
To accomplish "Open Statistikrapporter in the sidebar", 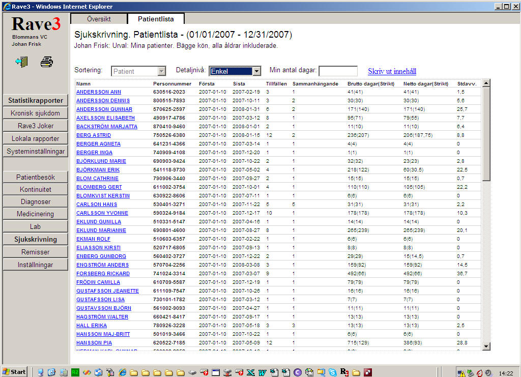I will (36, 100).
